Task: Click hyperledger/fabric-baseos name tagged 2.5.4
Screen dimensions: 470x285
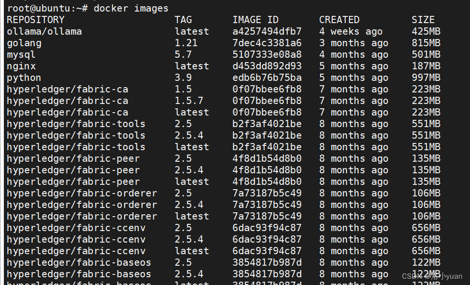Action: (79, 274)
